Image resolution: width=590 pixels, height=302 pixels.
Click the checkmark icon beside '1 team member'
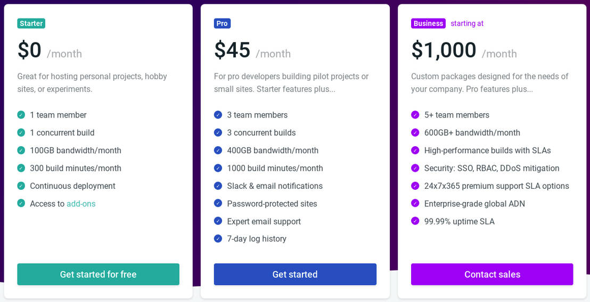click(21, 115)
